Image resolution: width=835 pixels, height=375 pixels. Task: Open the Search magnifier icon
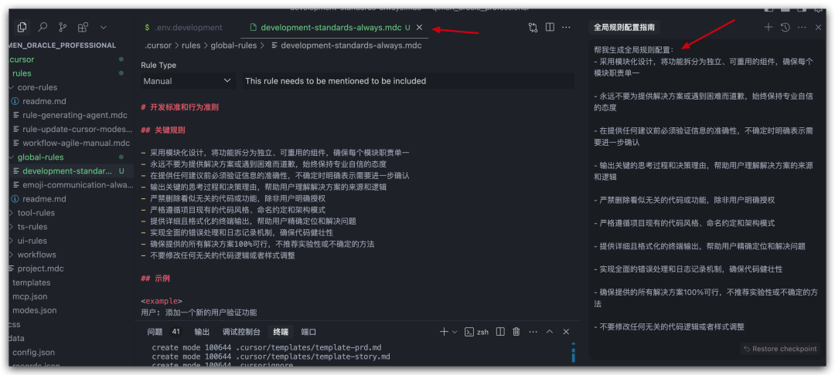coord(43,27)
